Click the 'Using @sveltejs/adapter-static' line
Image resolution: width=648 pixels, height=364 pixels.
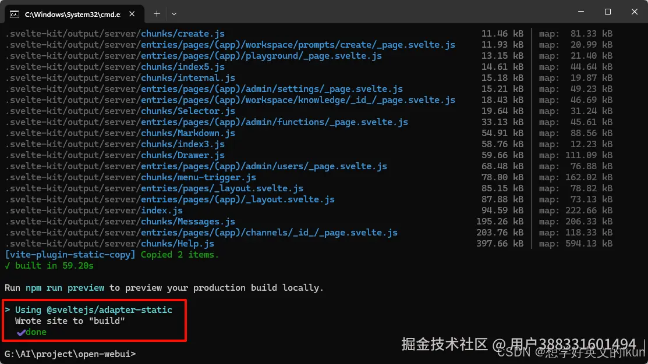coord(88,310)
